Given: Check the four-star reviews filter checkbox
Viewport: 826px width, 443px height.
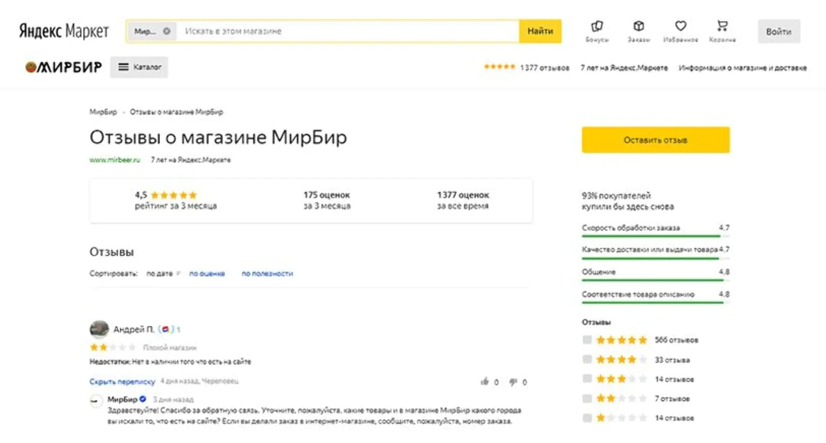Looking at the screenshot, I should pos(587,359).
